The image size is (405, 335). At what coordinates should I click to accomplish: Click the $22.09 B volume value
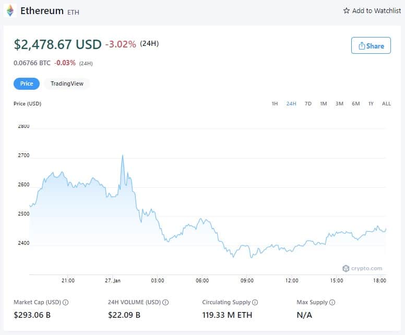124,315
